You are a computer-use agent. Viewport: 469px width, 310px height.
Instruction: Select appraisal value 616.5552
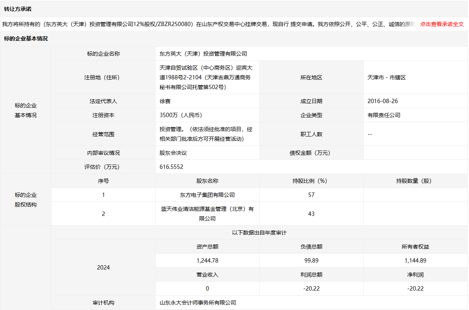point(172,167)
